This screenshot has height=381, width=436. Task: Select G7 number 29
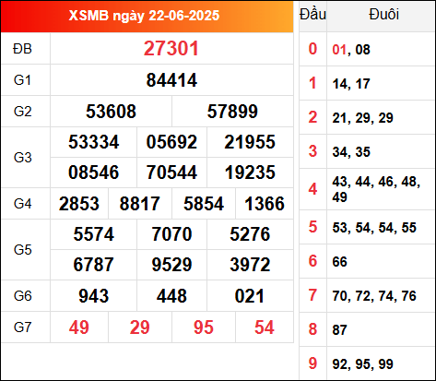click(140, 327)
